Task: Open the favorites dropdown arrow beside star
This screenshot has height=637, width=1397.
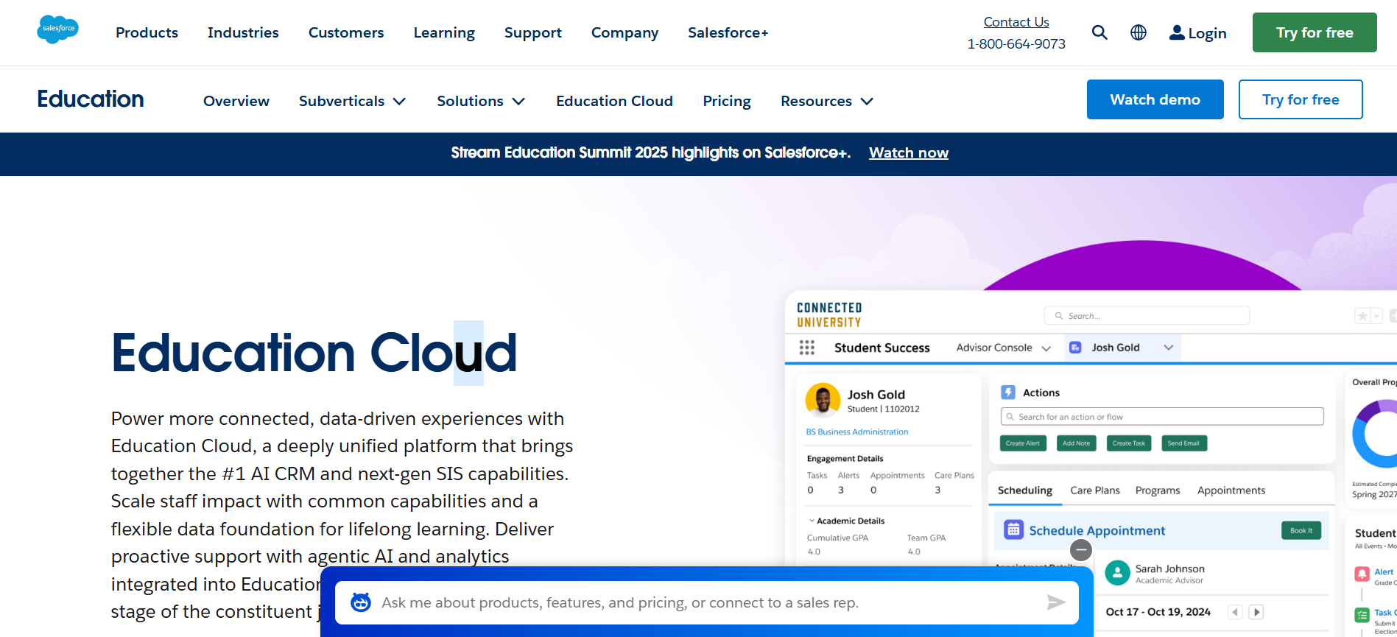Action: pos(1376,316)
